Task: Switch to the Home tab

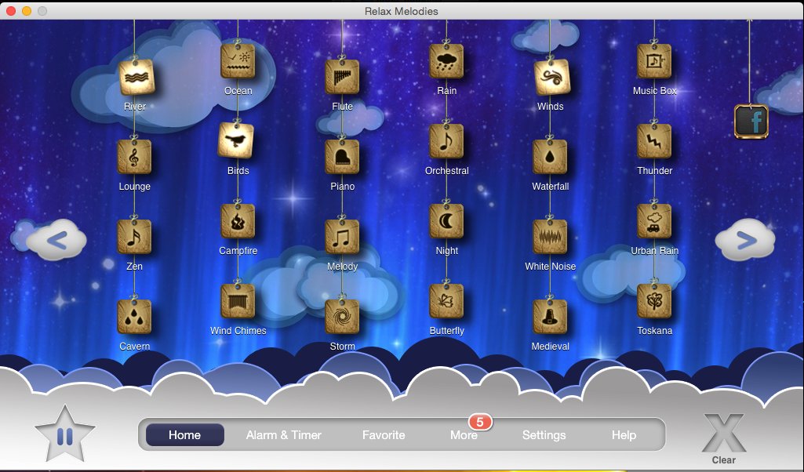Action: [184, 435]
